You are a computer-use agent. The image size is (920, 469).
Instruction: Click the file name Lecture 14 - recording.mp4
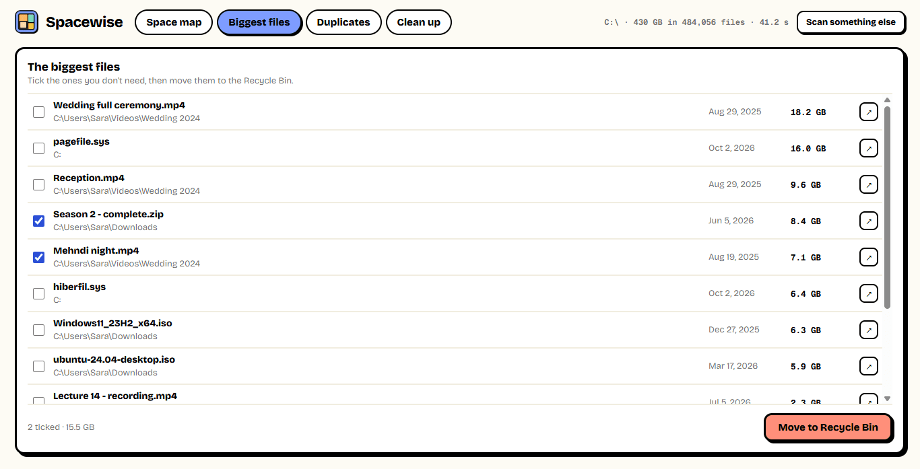click(x=115, y=396)
